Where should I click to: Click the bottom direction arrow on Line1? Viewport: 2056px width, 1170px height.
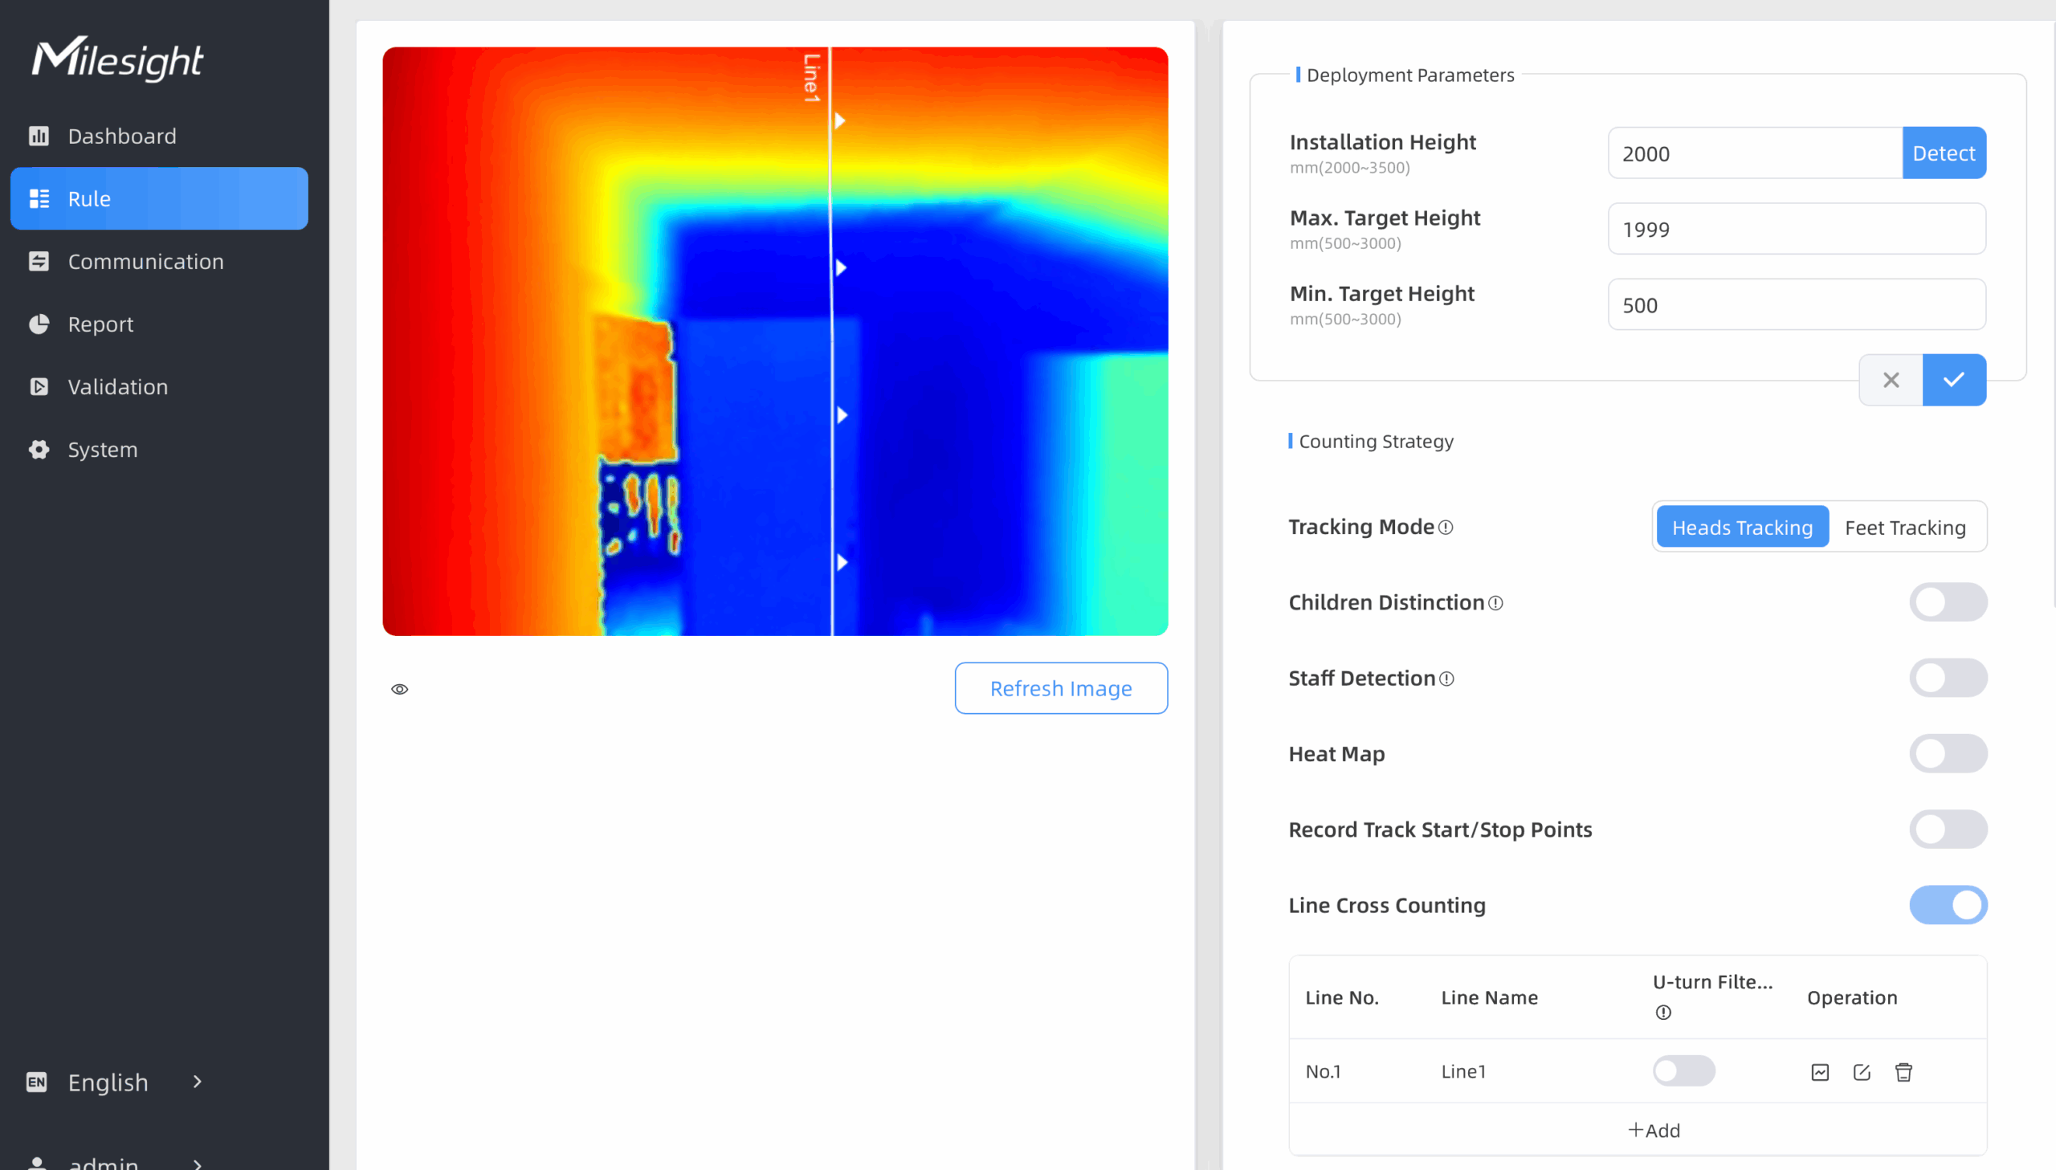(x=842, y=562)
